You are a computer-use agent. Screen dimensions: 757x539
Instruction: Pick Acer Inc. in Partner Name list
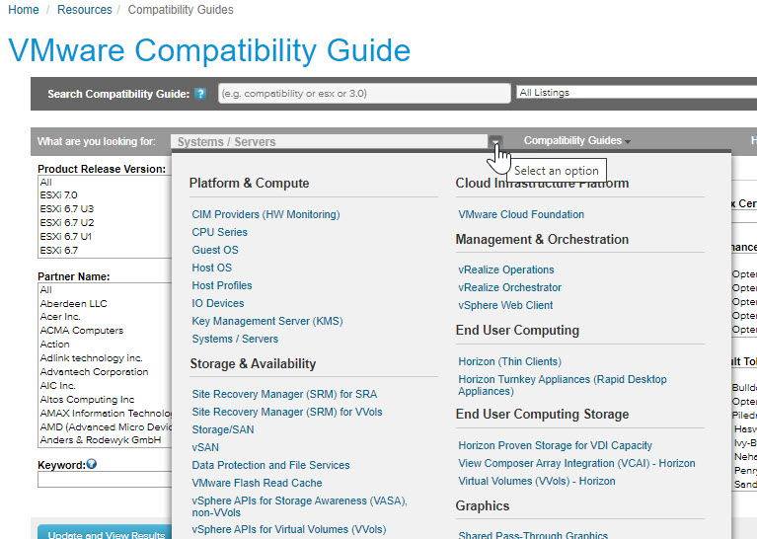(x=60, y=317)
